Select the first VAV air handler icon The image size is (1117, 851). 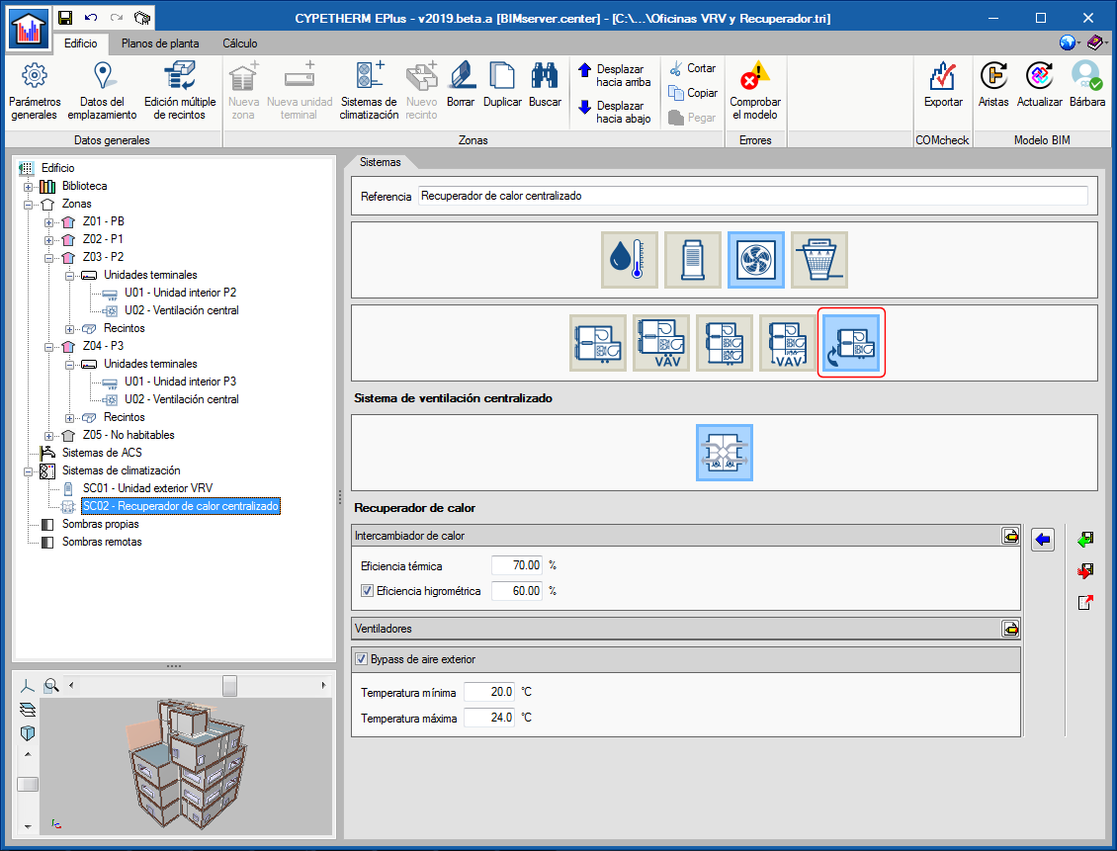coord(661,343)
